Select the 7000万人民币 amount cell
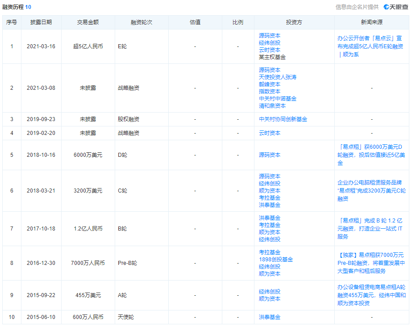Viewport: 412px width, 327px height. 88,263
